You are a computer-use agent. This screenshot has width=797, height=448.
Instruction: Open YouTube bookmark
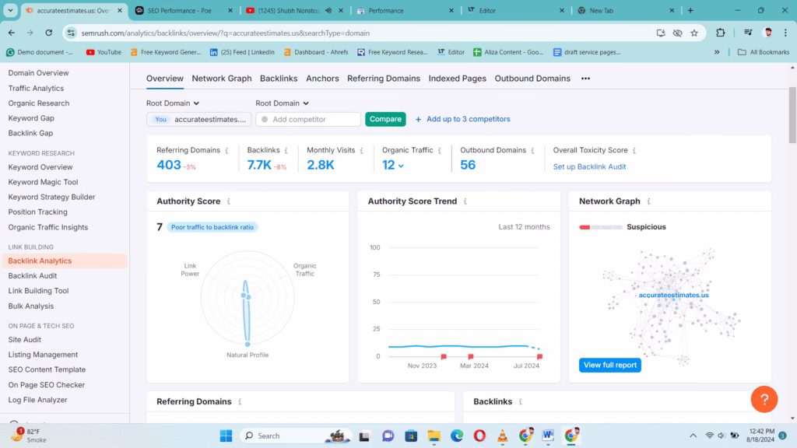coord(104,52)
